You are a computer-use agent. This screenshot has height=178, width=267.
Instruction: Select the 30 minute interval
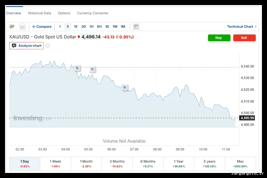tap(83, 27)
